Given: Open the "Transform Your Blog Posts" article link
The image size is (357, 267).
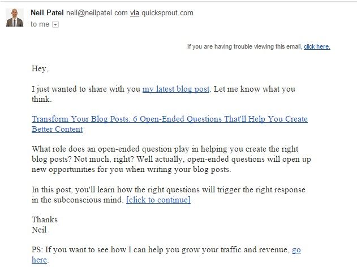Looking at the screenshot, I should click(x=170, y=119).
